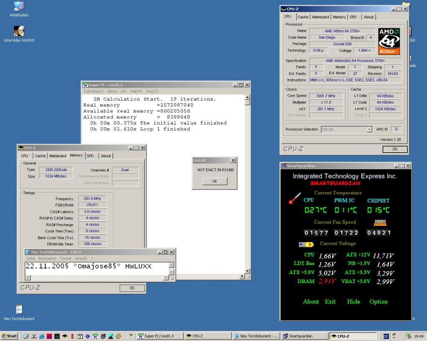Click OK in the CPU-Z memory window
The width and height of the screenshot is (427, 341).
click(x=132, y=288)
